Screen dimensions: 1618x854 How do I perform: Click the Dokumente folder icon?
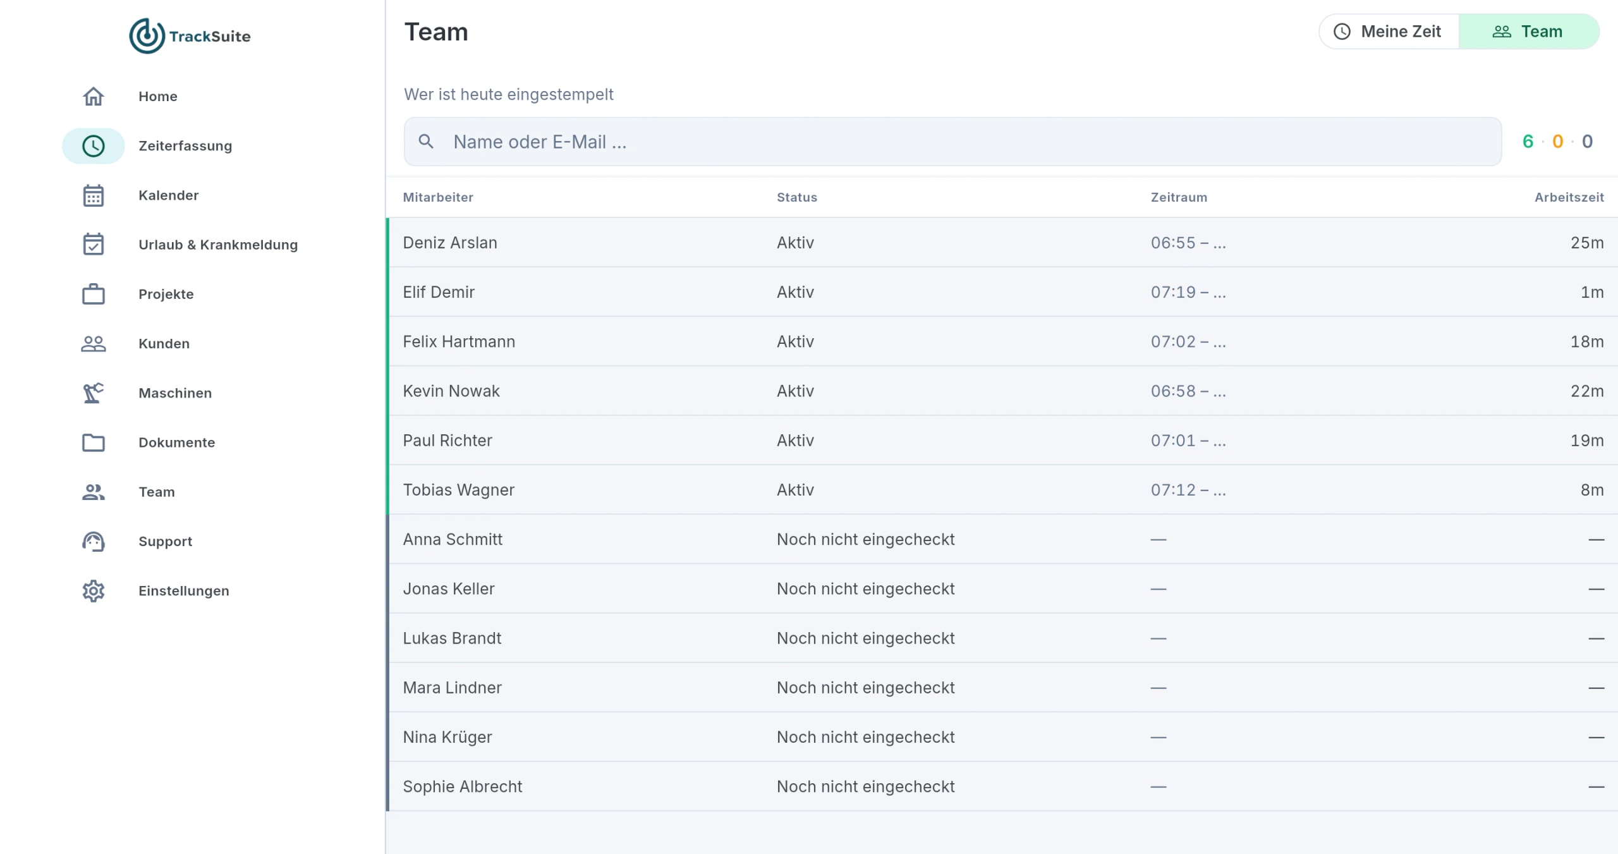[94, 442]
